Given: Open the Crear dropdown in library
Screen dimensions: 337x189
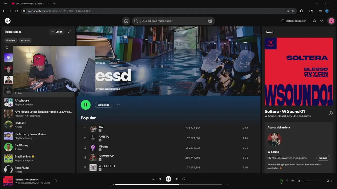Looking at the screenshot, I should pos(57,32).
